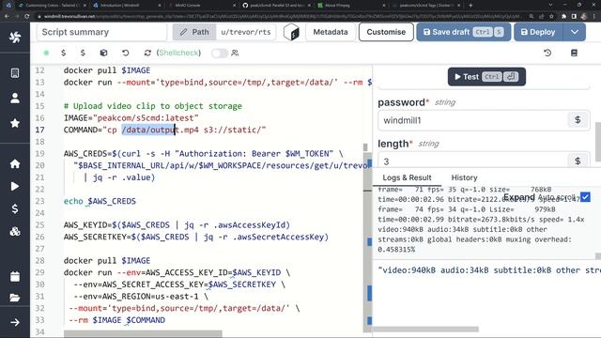
Task: Click the multiplayer users icon
Action: click(x=235, y=53)
